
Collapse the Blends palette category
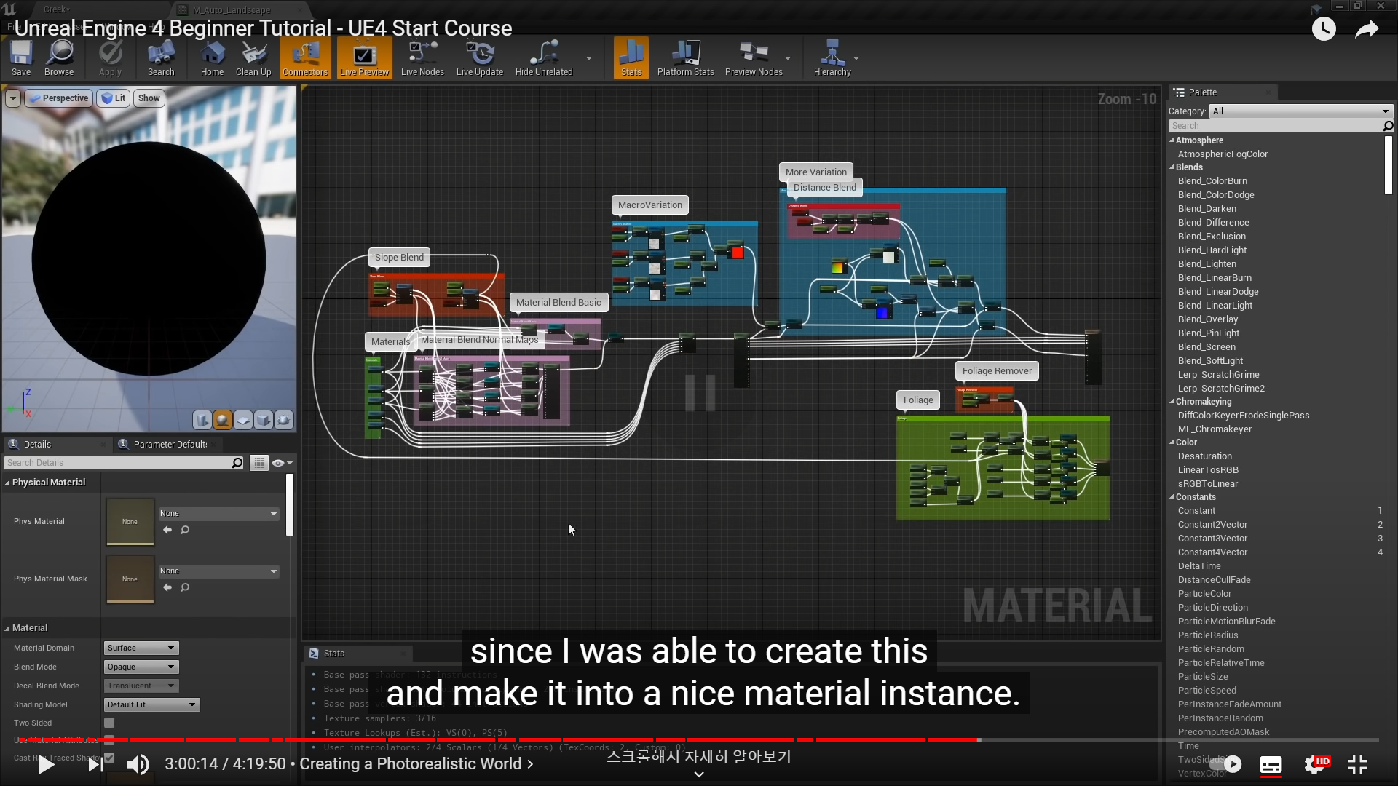(x=1172, y=167)
